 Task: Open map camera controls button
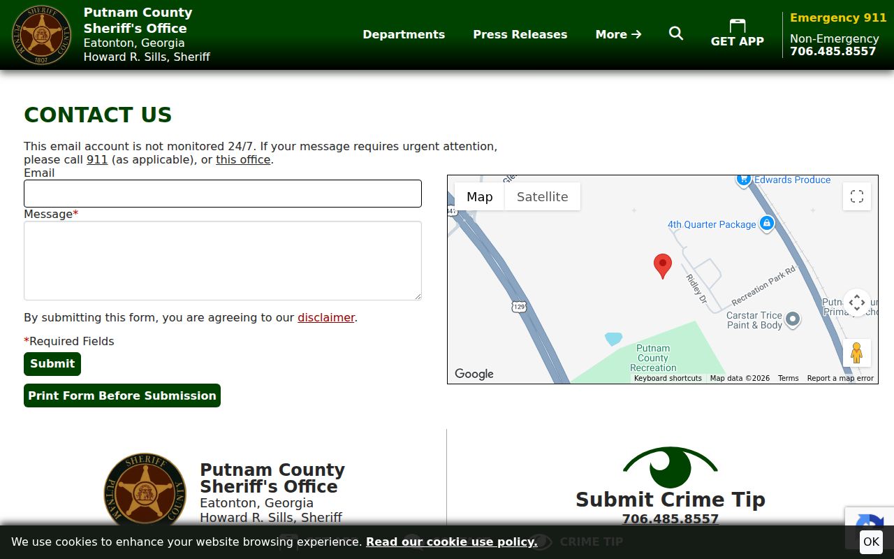tap(857, 303)
